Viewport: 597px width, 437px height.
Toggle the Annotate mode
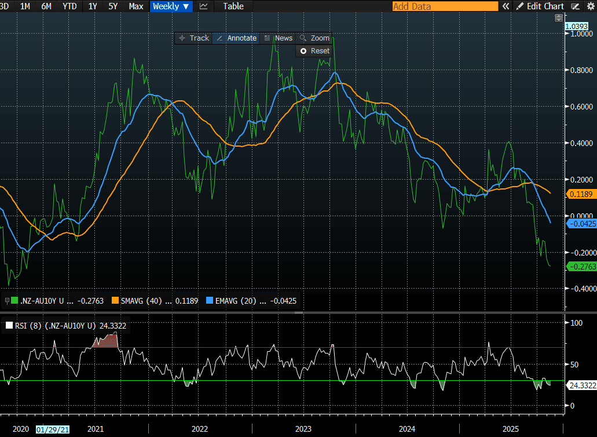[x=236, y=38]
